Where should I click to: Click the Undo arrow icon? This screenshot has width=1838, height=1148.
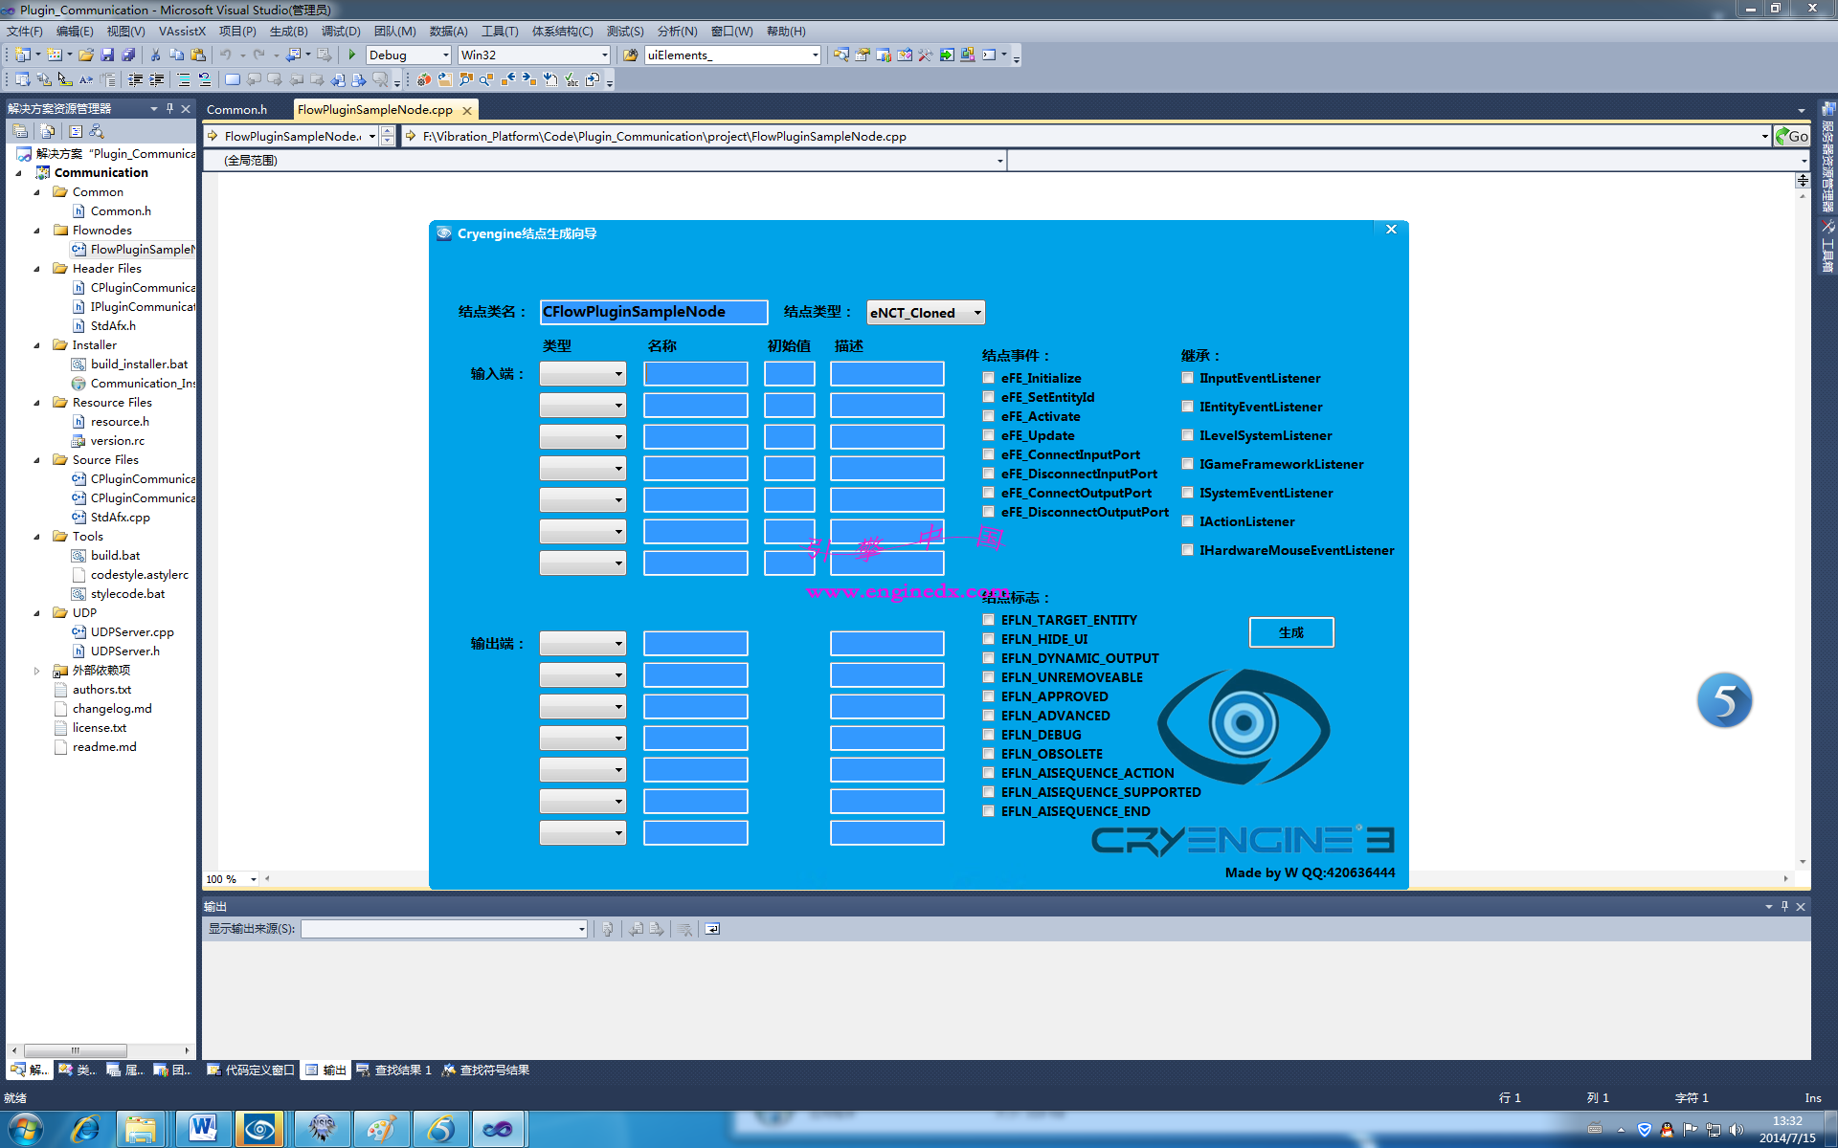[226, 55]
